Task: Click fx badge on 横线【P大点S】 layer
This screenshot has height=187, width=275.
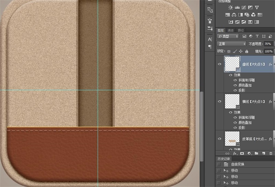Action: coord(271,101)
